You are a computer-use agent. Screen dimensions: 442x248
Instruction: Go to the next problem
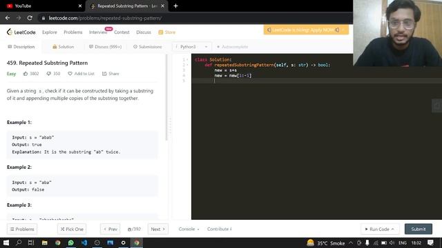(158, 229)
